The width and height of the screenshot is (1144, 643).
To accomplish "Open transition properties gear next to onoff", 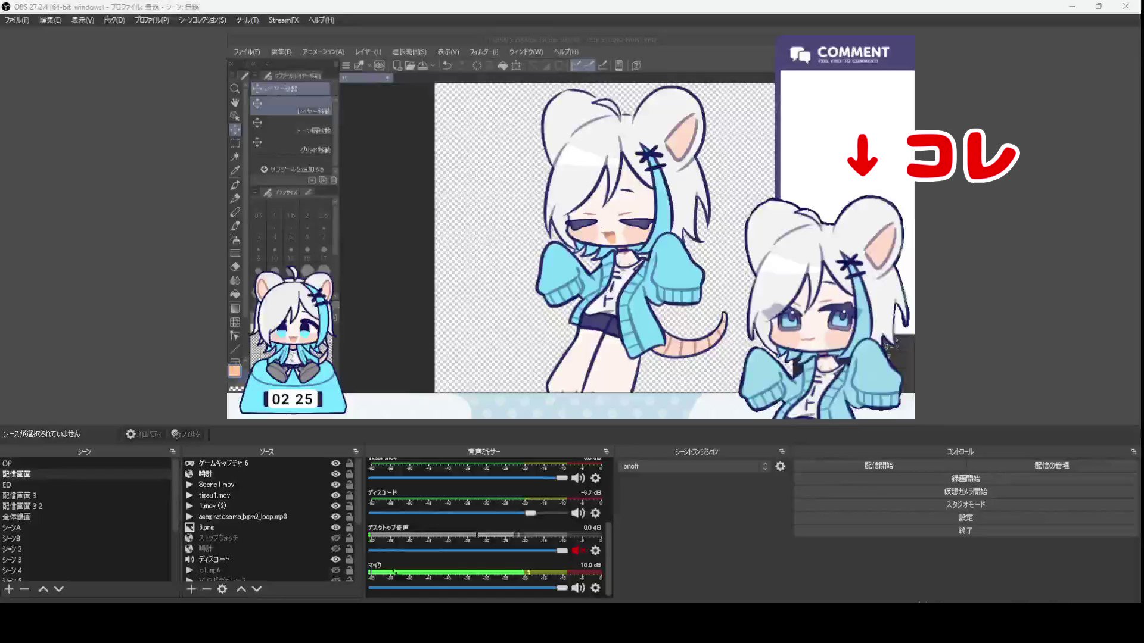I will [781, 466].
